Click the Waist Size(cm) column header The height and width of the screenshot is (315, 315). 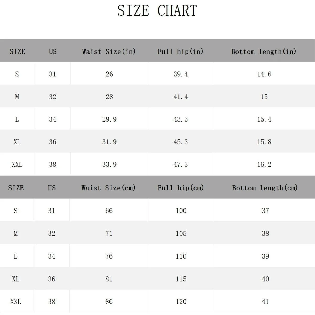(x=109, y=188)
